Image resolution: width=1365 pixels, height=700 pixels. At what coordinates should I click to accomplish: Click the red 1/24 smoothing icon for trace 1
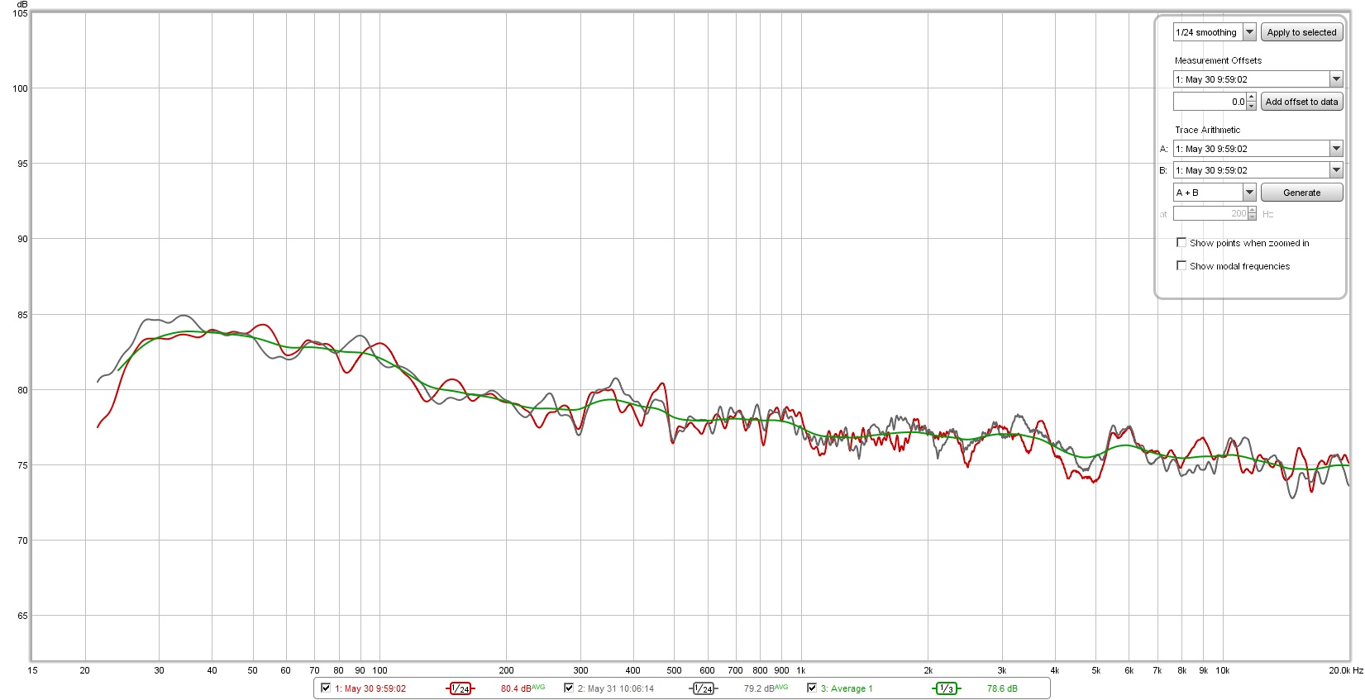click(x=461, y=688)
